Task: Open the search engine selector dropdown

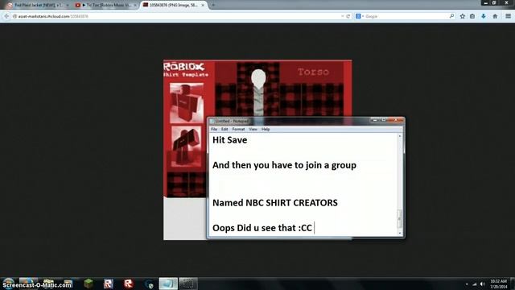Action: [x=360, y=16]
